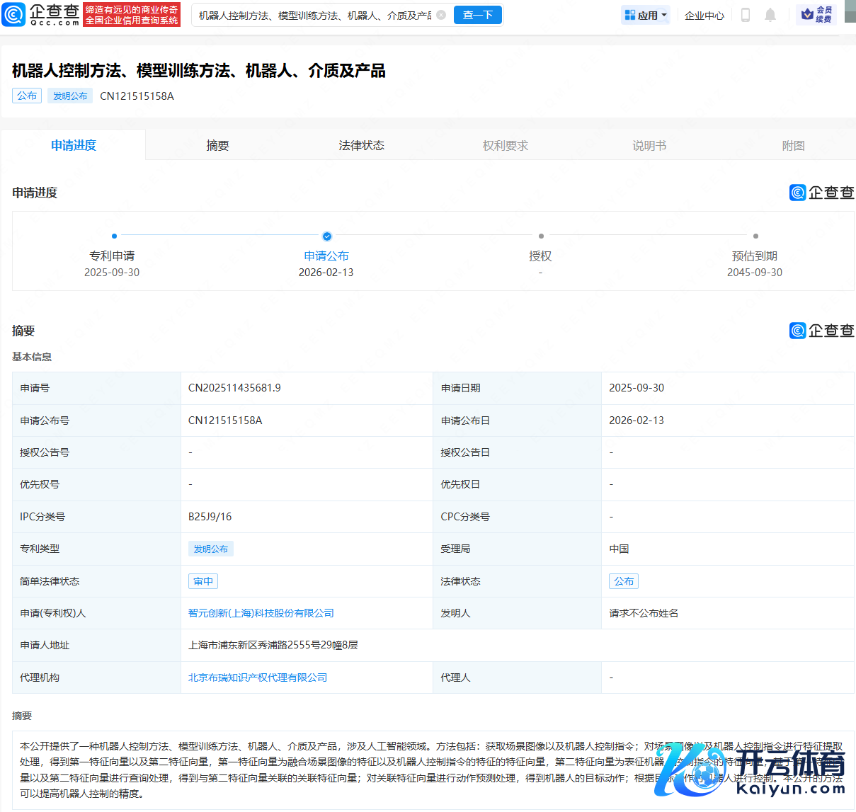This screenshot has width=856, height=812.
Task: Open Beijing Burui patent agency link
Action: 258,677
